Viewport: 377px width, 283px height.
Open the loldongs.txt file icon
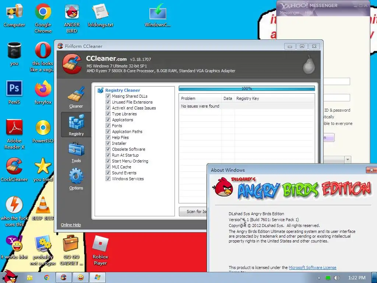(x=100, y=14)
